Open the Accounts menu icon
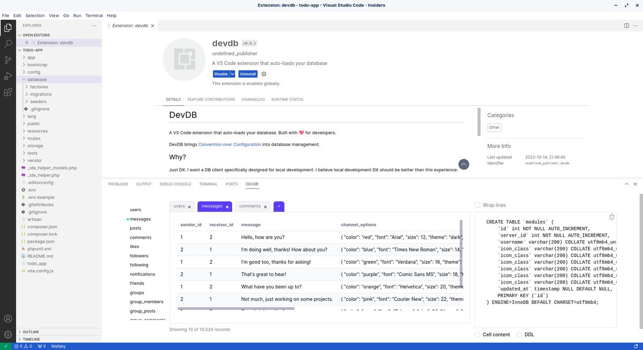This screenshot has height=350, width=643. [8, 319]
